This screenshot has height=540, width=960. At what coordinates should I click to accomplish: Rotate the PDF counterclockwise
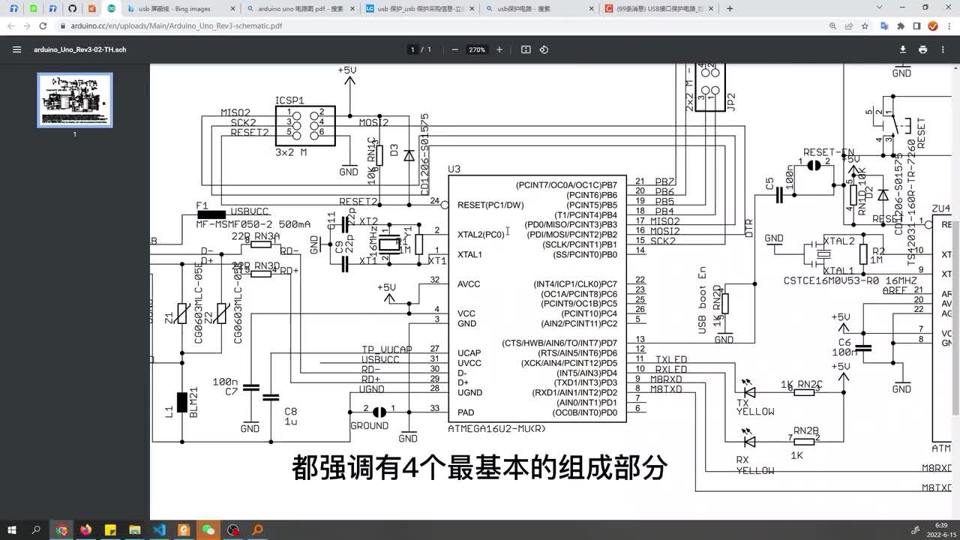(x=544, y=49)
